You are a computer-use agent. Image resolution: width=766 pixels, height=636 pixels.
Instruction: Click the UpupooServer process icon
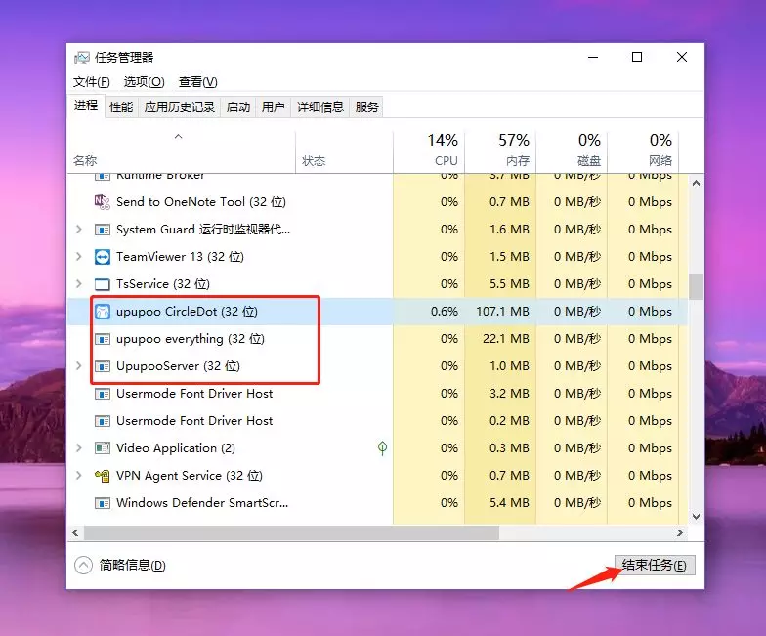102,365
